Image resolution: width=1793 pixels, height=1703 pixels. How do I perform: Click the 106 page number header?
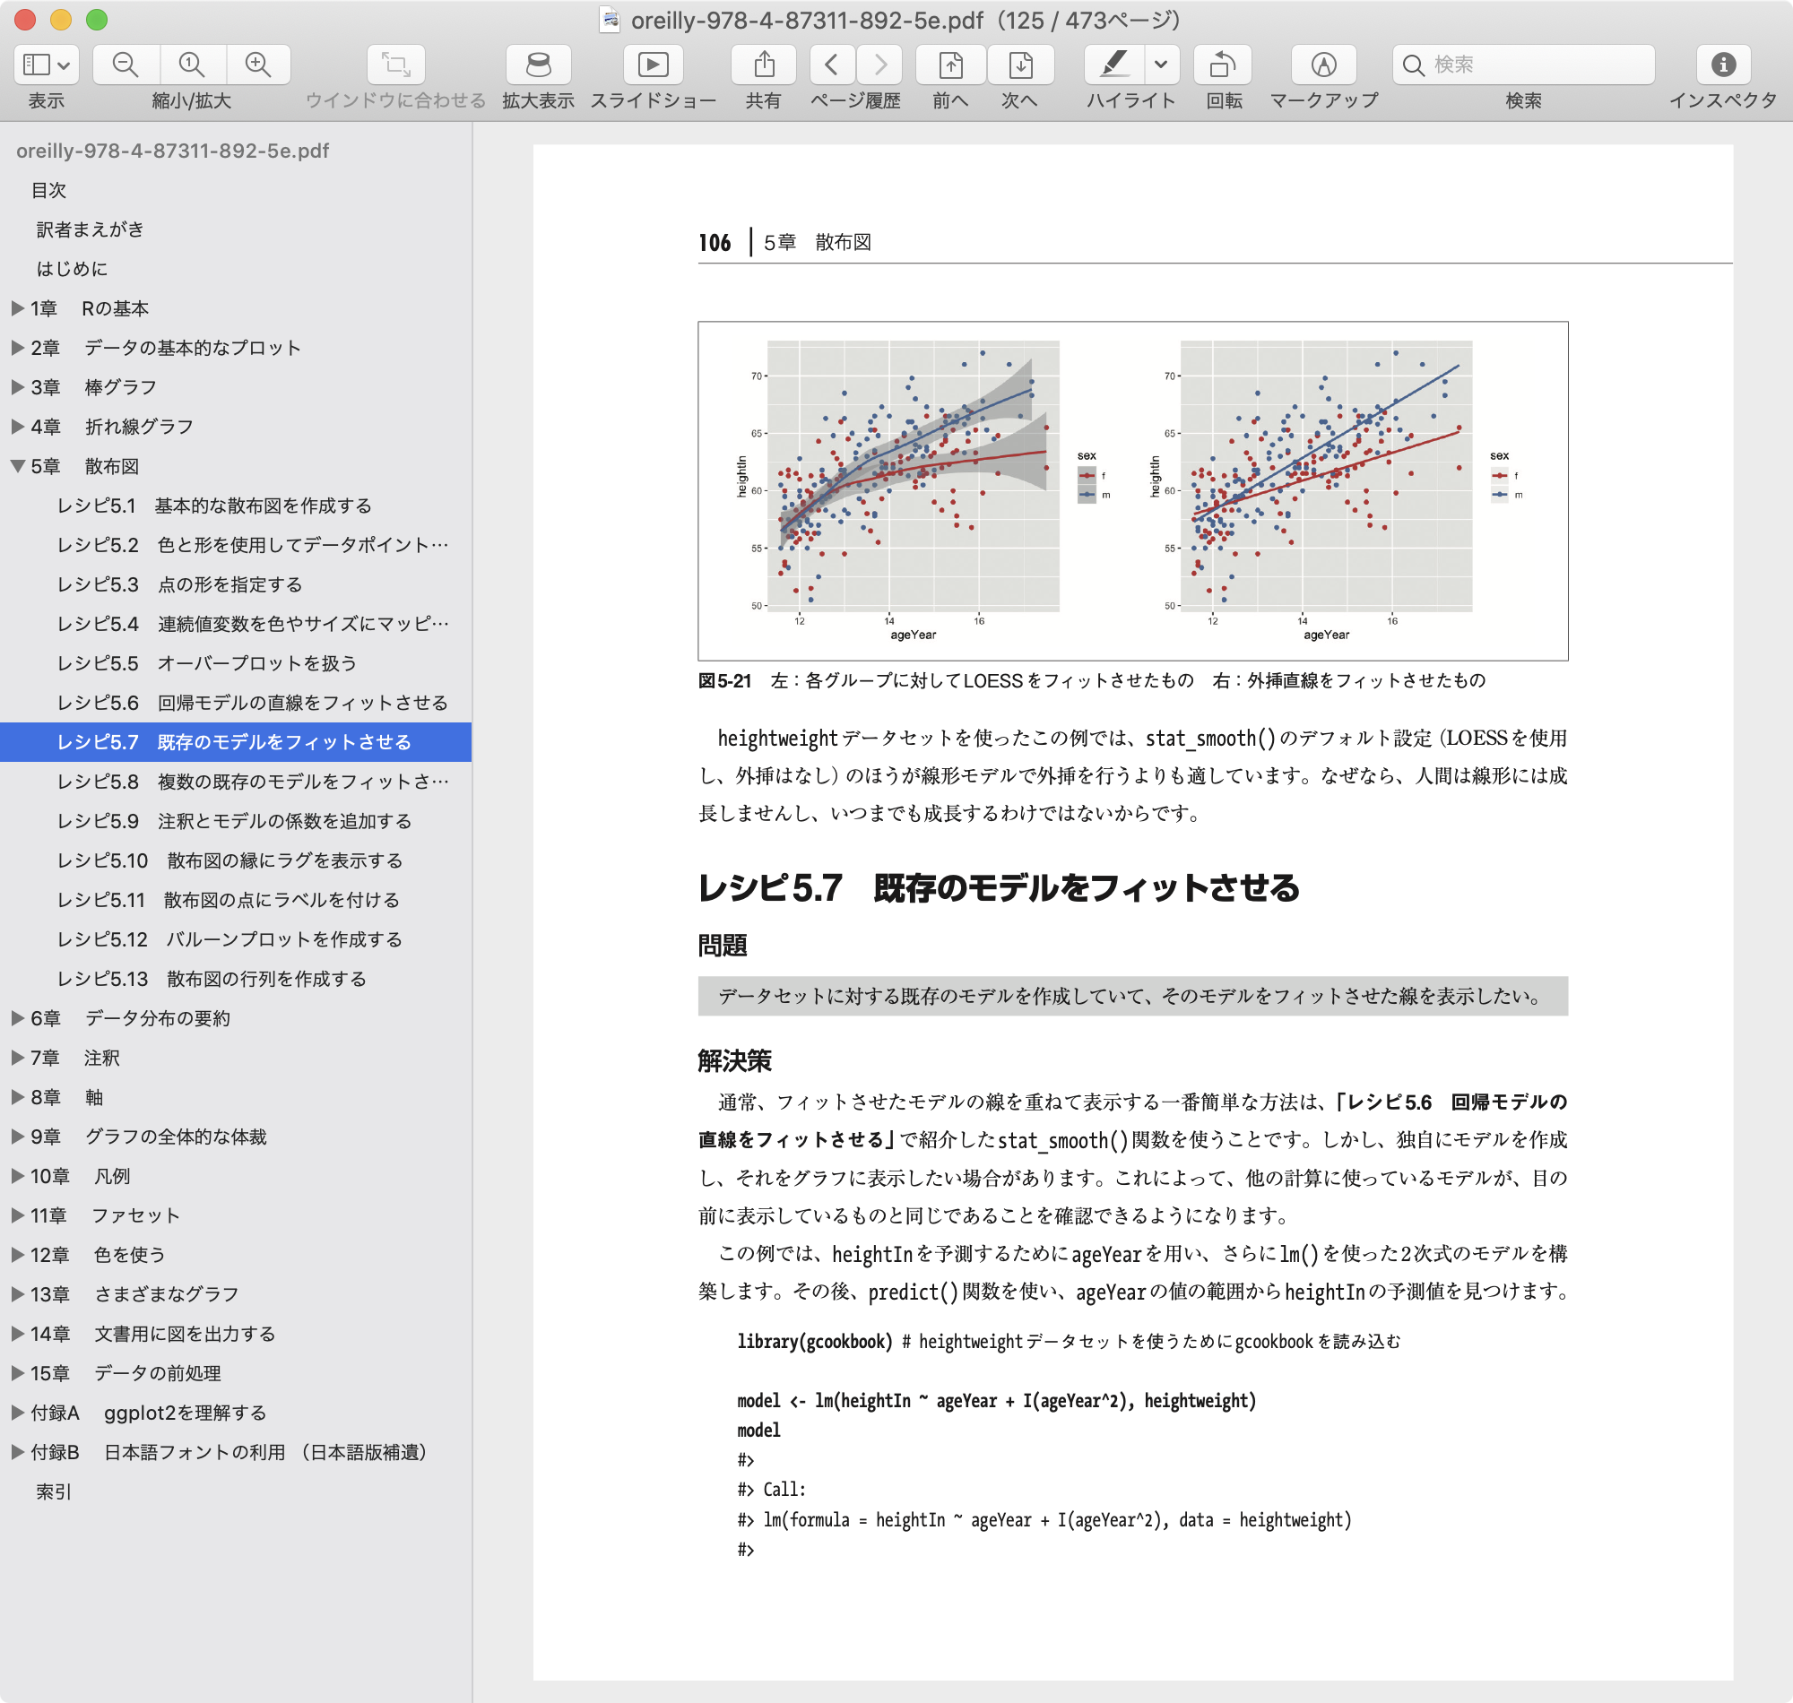(715, 242)
